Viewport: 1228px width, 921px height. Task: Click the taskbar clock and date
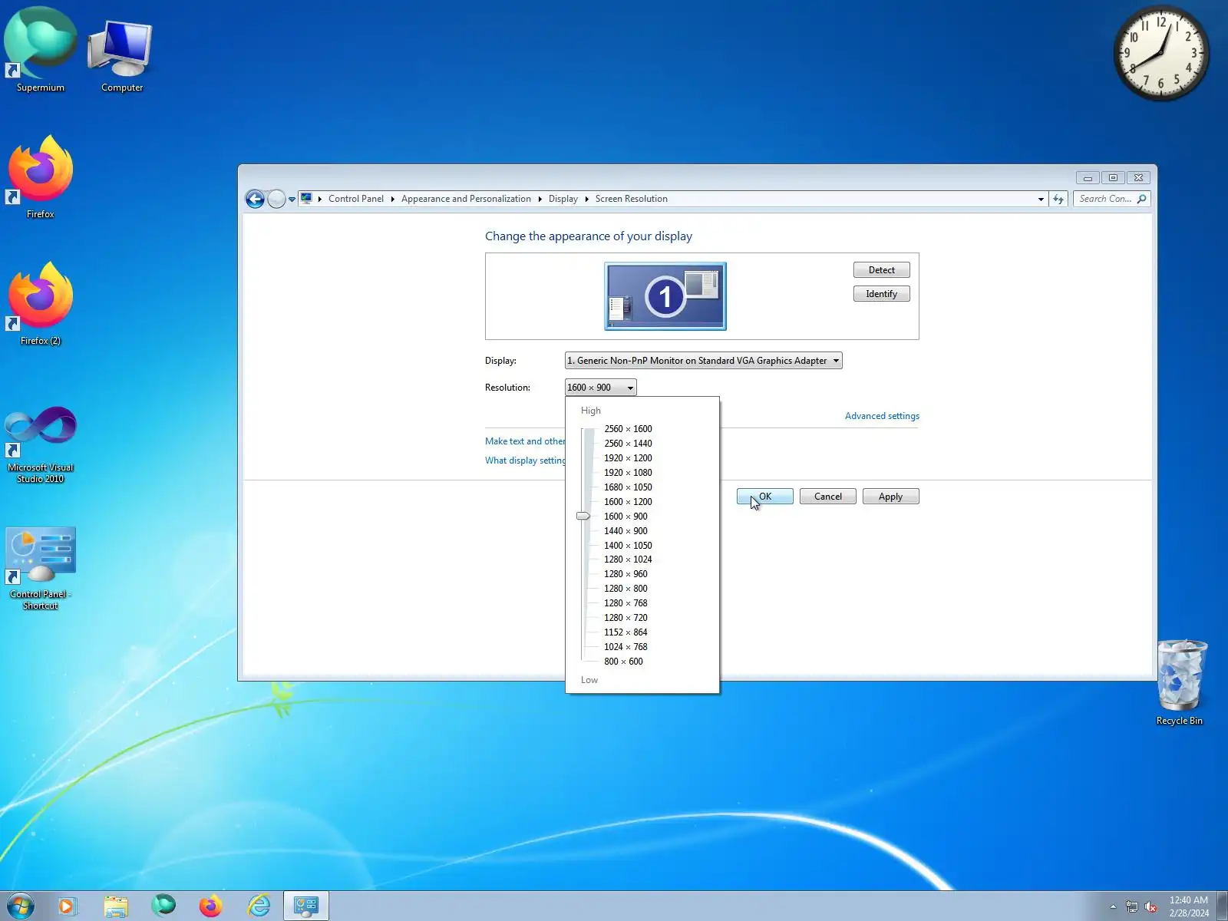1189,906
